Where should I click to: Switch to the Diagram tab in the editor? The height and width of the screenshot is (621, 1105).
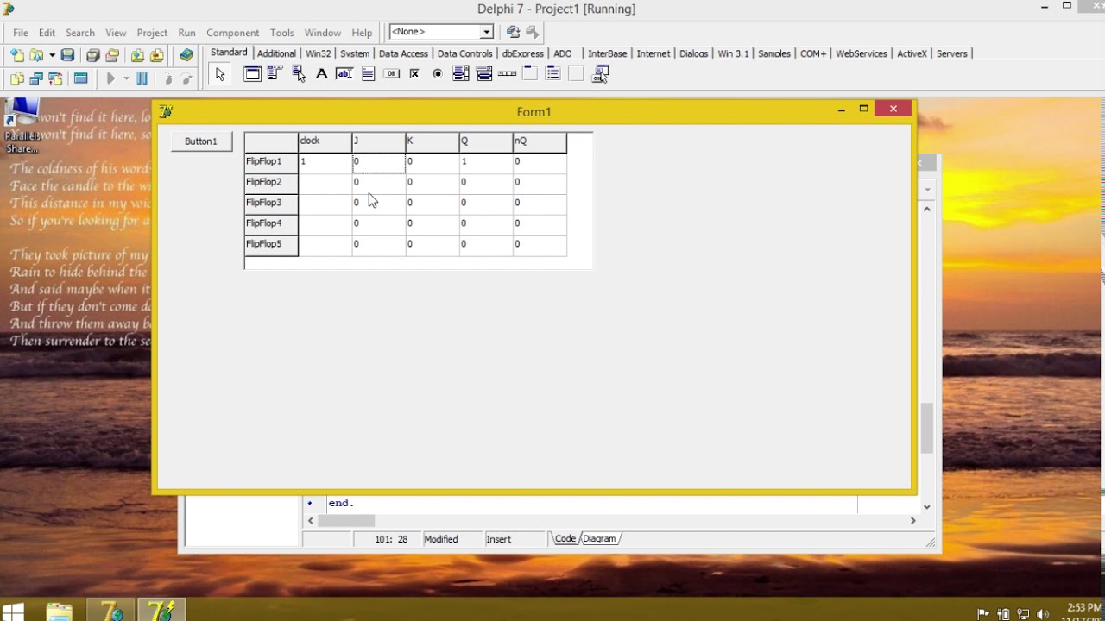pos(599,539)
